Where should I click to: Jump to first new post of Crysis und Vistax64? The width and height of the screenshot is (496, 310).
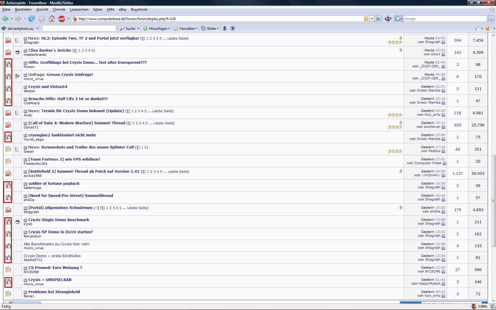(25, 87)
